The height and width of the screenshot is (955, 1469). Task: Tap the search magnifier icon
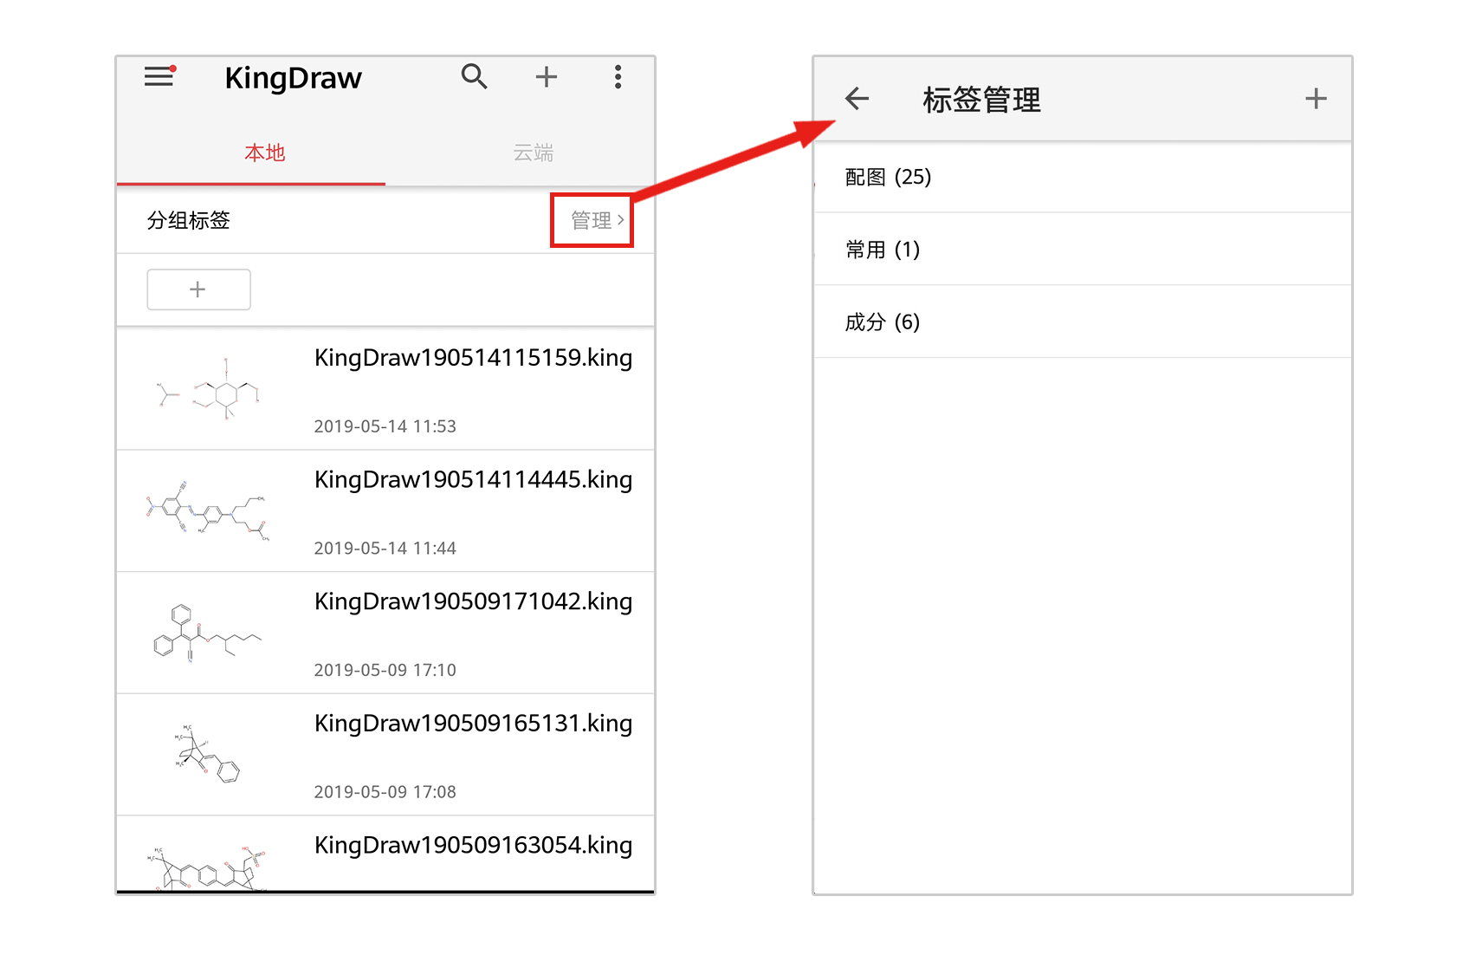(474, 77)
